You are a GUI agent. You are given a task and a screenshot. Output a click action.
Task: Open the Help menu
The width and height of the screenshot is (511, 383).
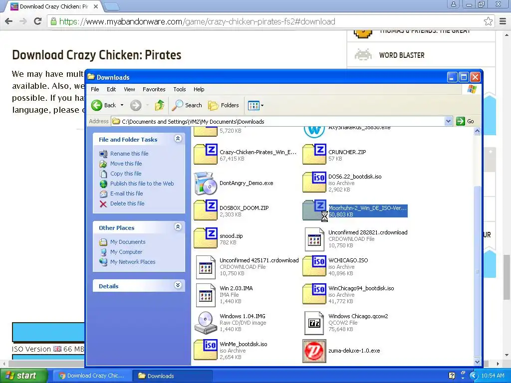199,89
